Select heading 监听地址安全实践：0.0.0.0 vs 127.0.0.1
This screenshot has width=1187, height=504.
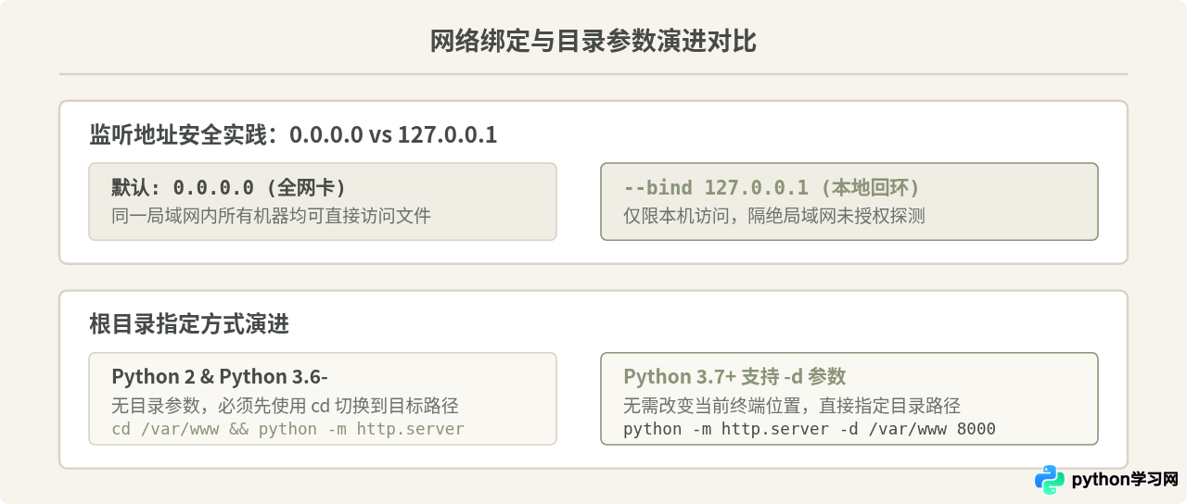coord(293,134)
